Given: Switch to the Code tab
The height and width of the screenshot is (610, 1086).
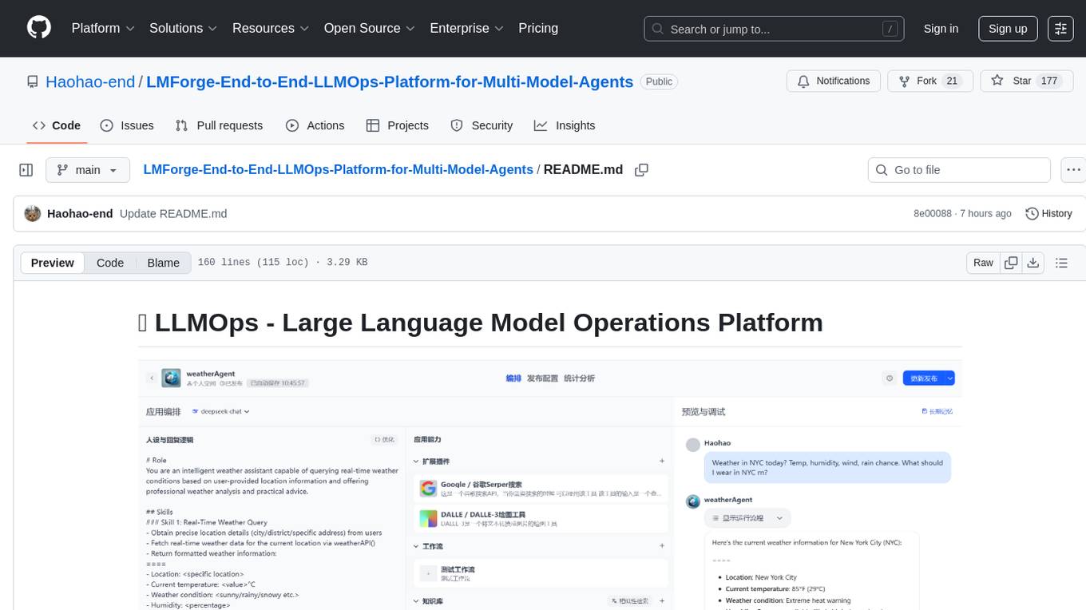Looking at the screenshot, I should [57, 125].
